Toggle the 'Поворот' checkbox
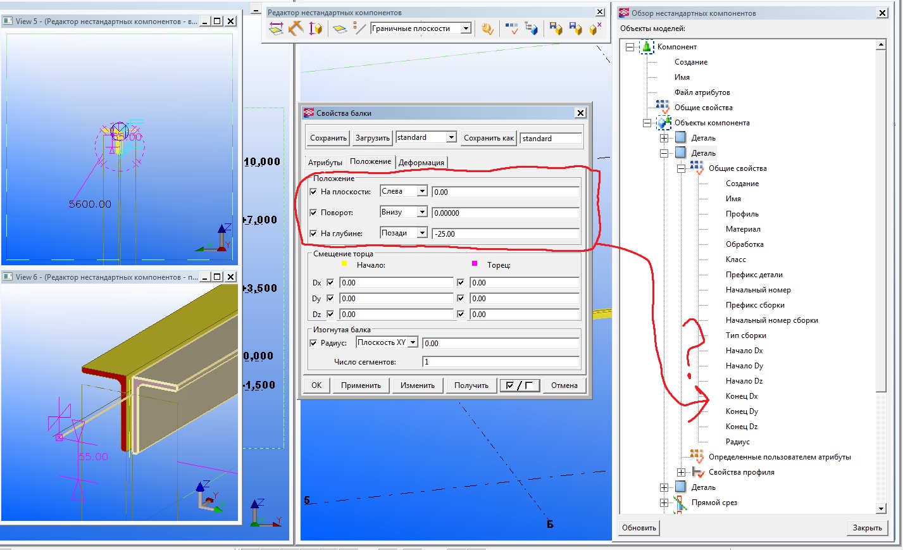The width and height of the screenshot is (903, 550). click(x=313, y=213)
